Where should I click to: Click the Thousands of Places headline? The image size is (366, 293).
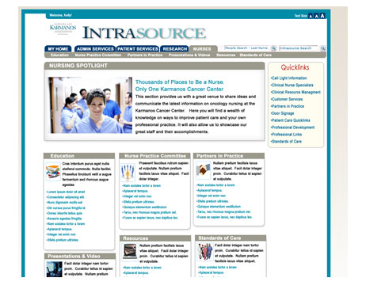pos(180,86)
